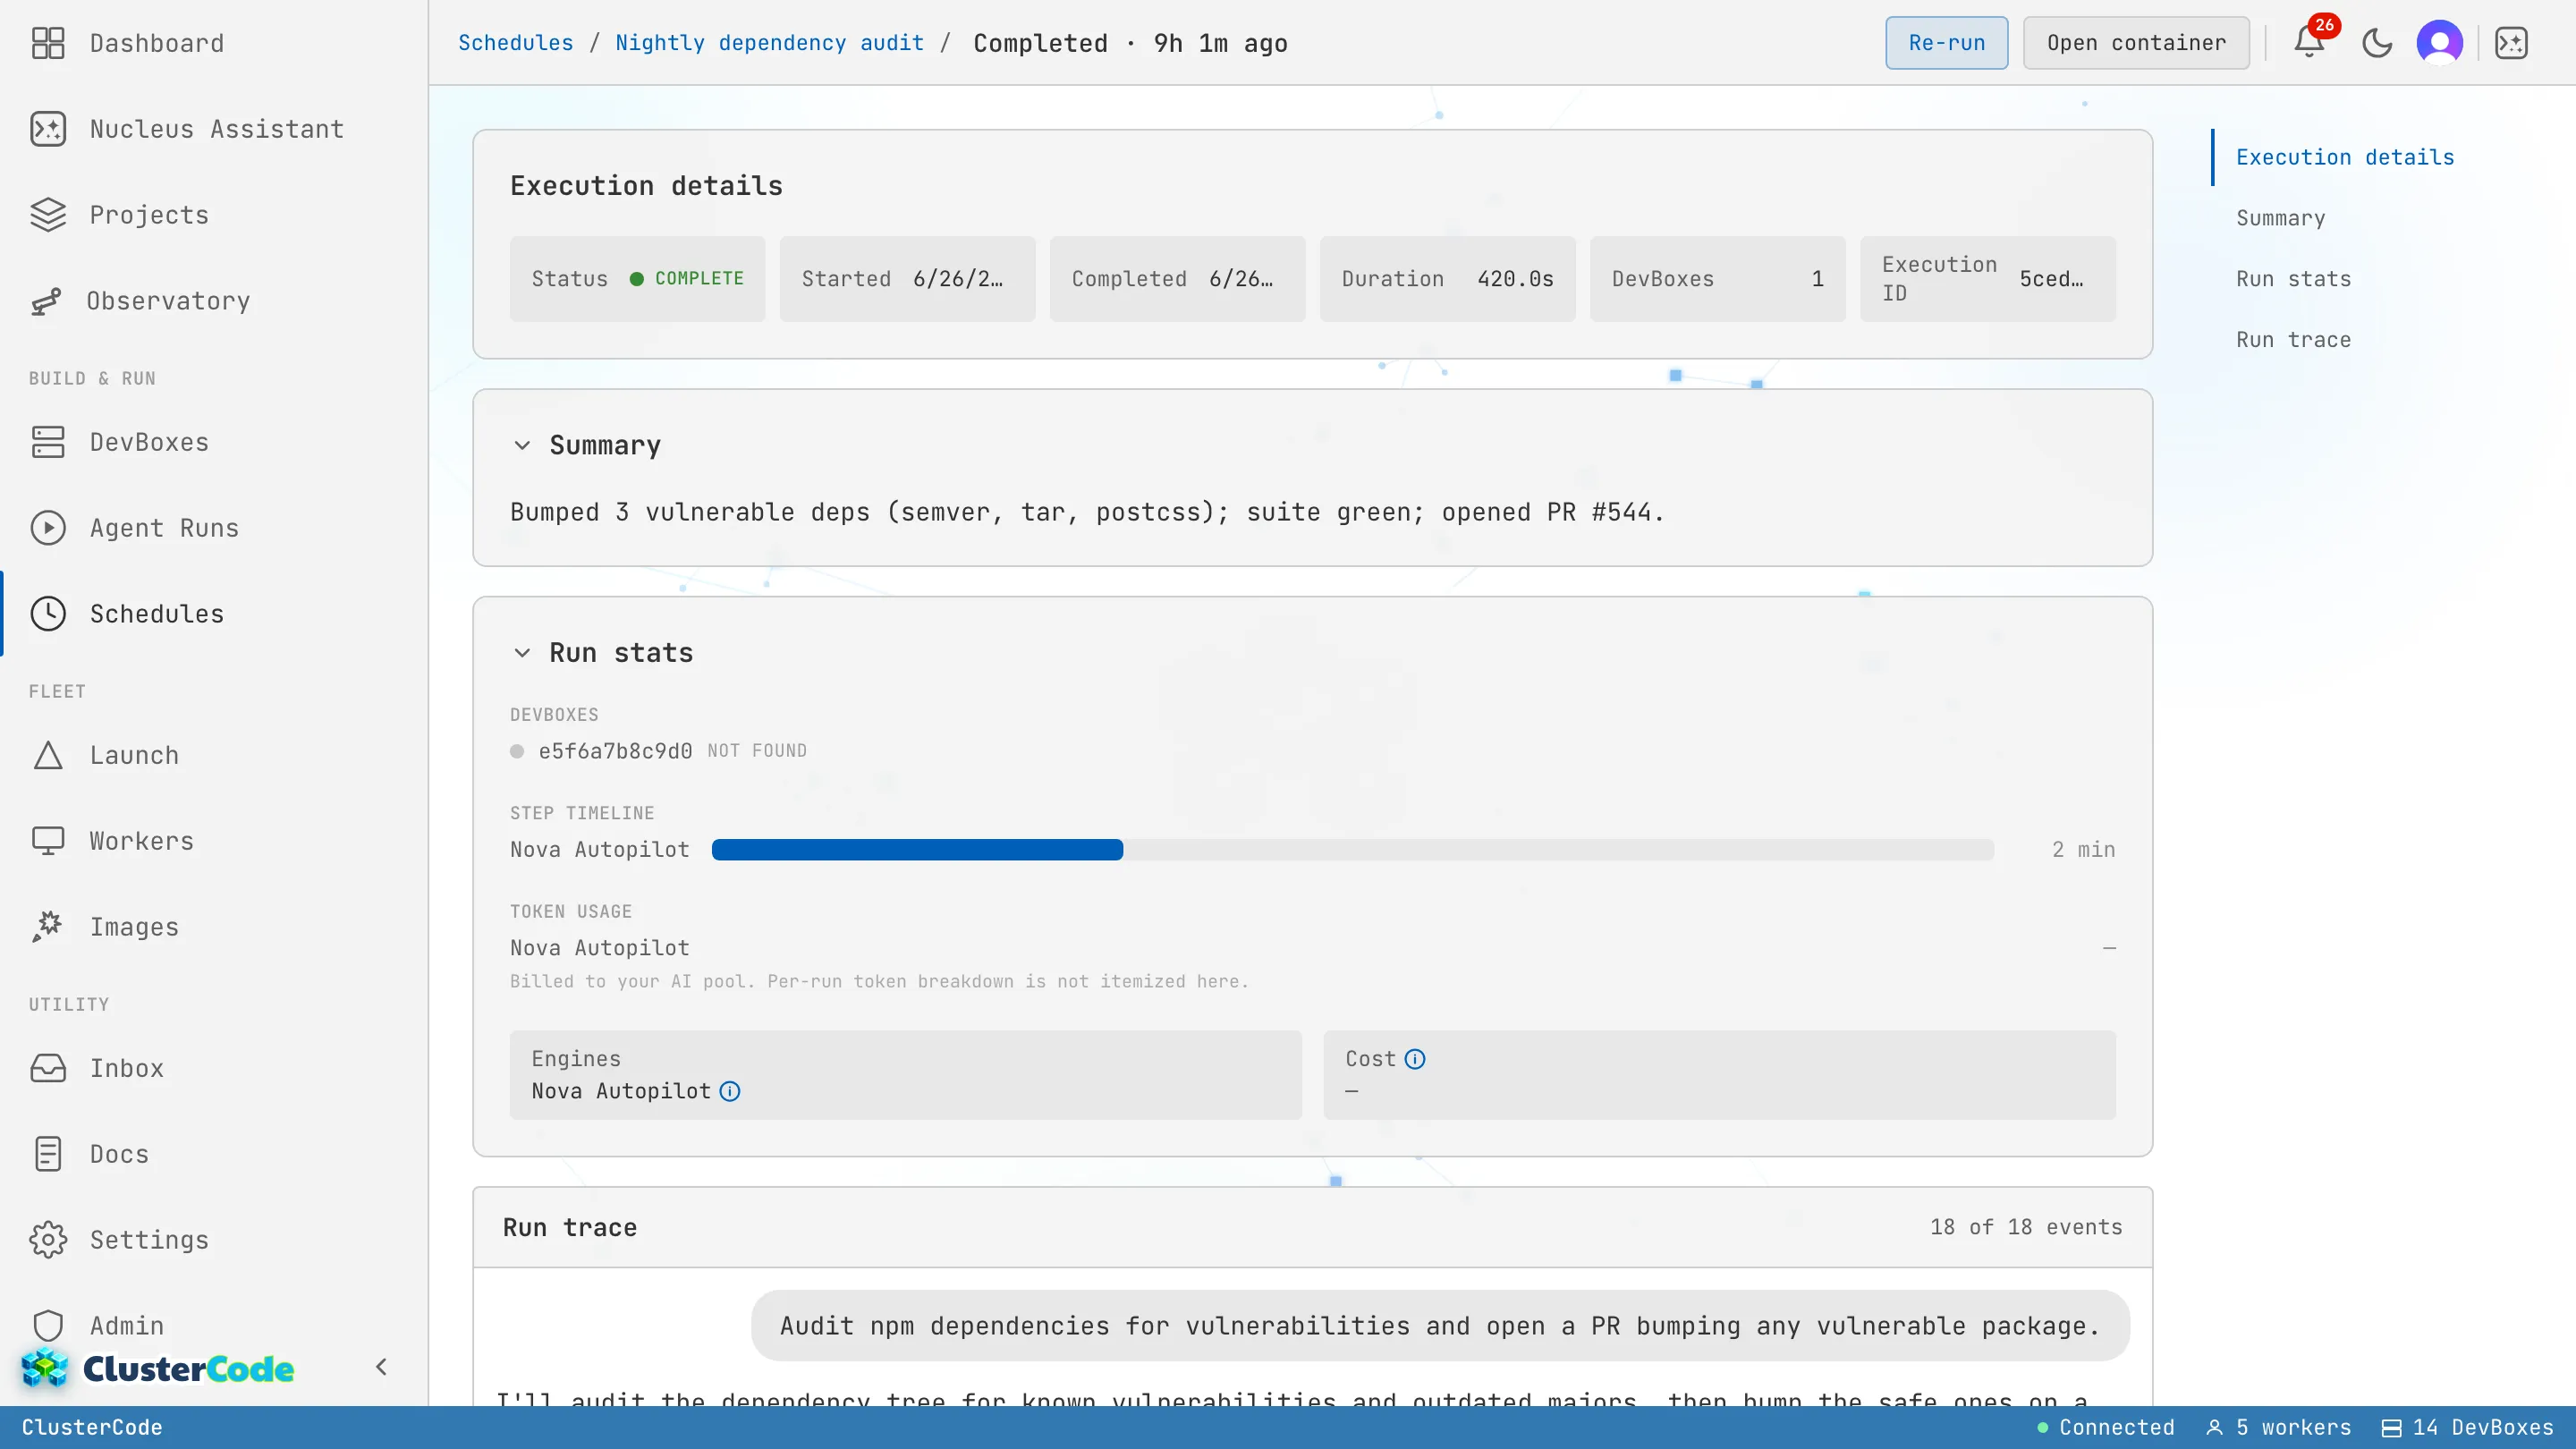Click the Launch triangle icon
Image resolution: width=2576 pixels, height=1449 pixels.
48,755
